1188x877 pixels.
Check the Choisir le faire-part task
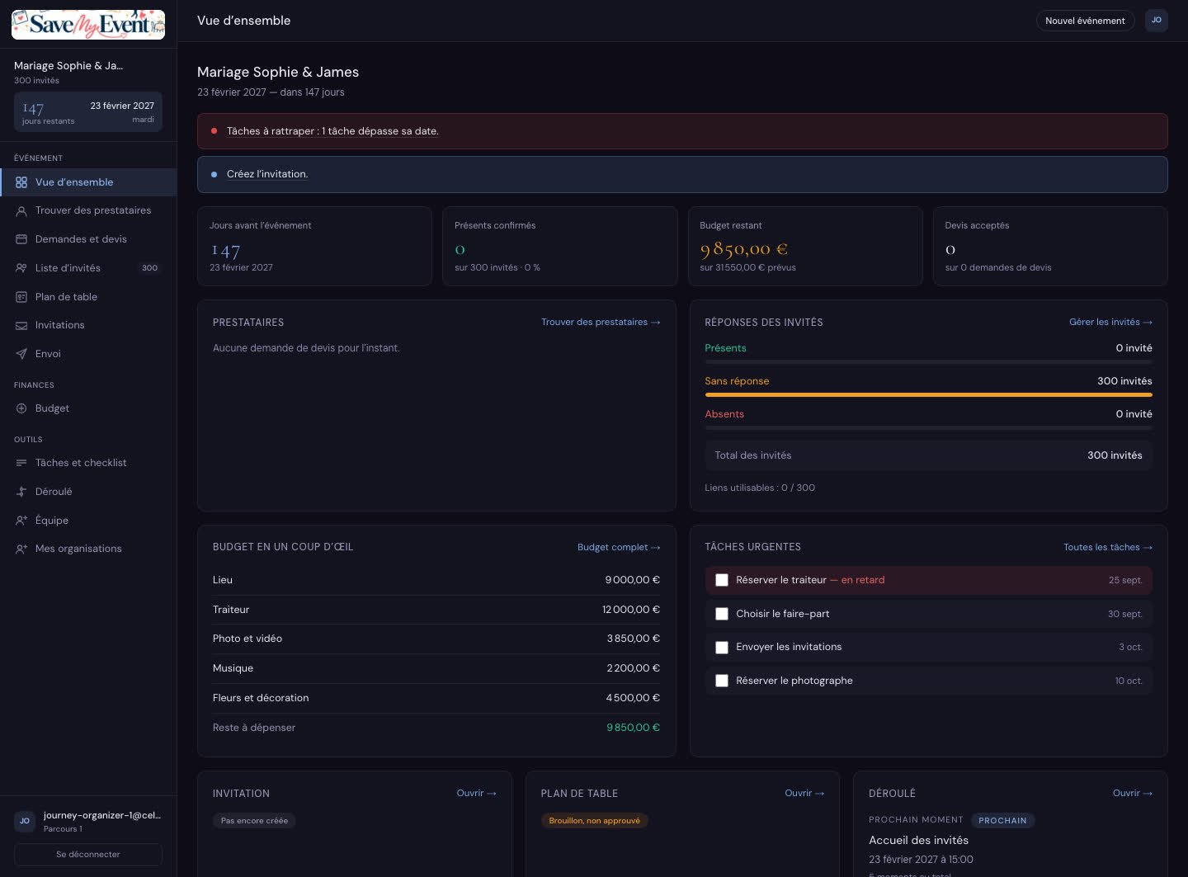722,614
